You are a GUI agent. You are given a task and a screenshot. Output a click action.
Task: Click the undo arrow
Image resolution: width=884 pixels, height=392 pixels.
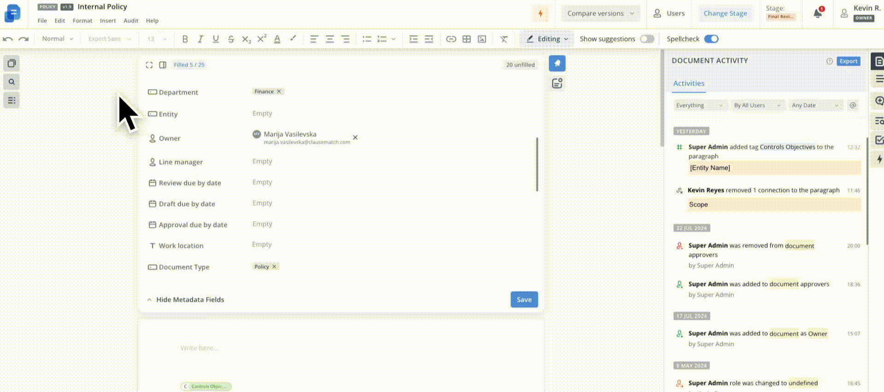tap(8, 39)
